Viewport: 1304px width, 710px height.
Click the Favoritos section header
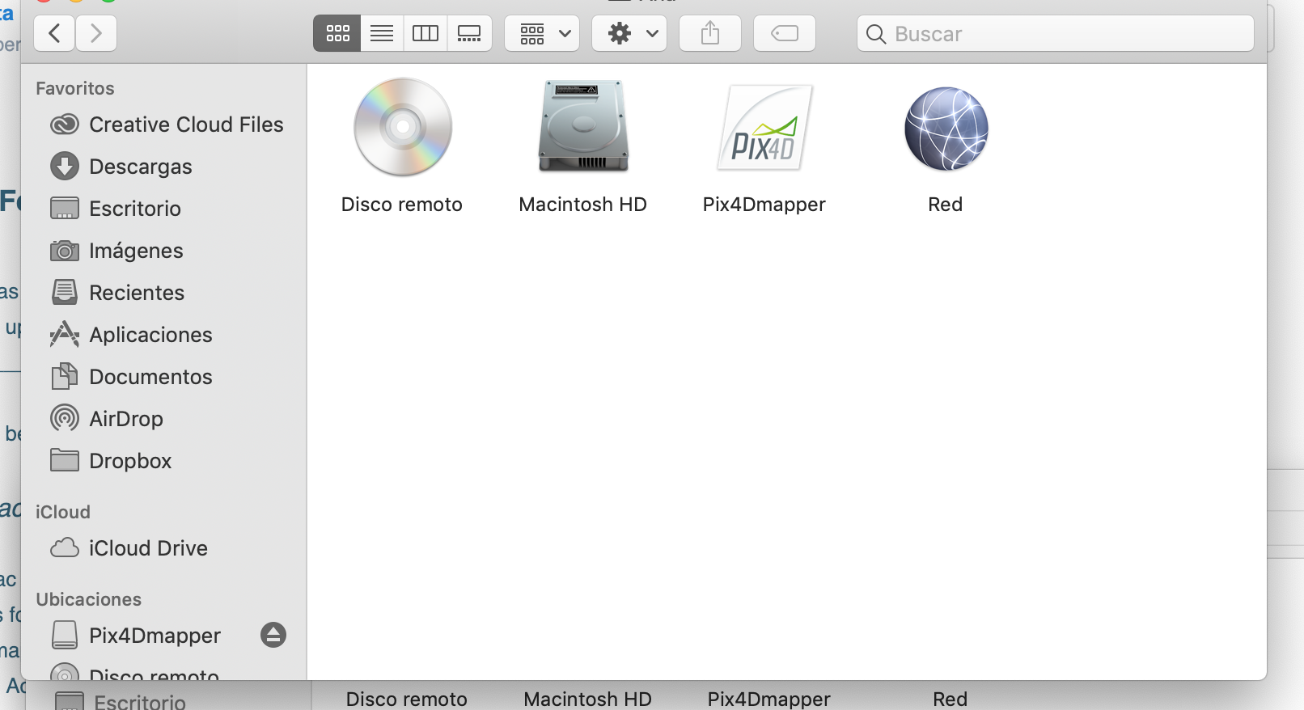click(75, 88)
